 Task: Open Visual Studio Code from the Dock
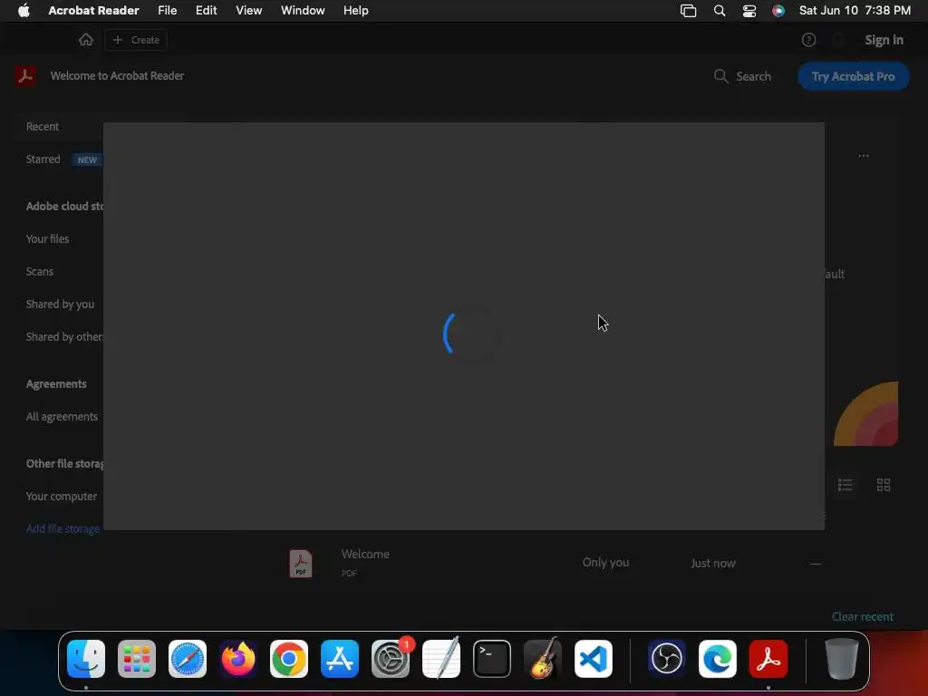pyautogui.click(x=594, y=659)
